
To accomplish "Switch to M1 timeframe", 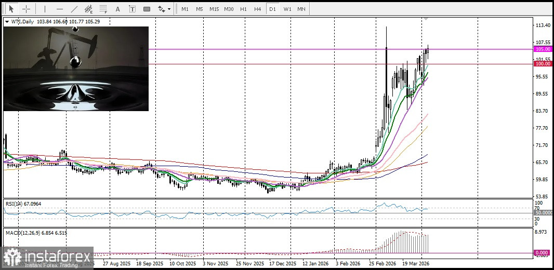I will click(x=185, y=9).
